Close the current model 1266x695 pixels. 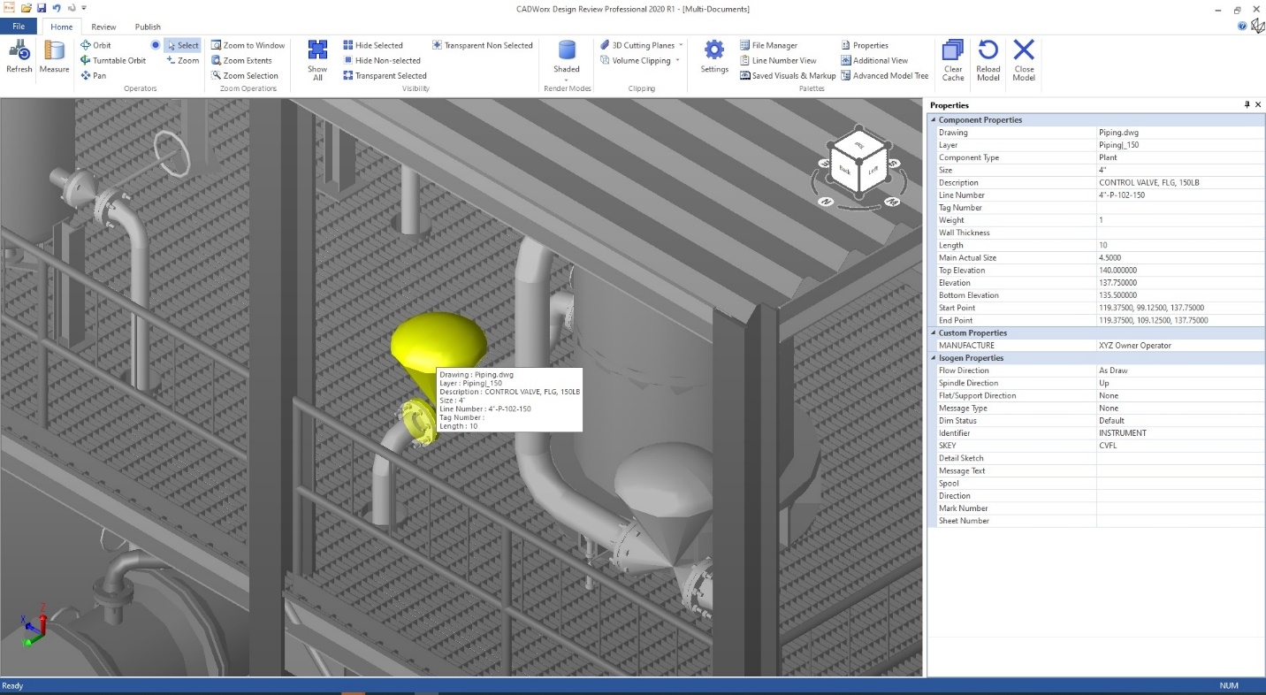[x=1024, y=60]
